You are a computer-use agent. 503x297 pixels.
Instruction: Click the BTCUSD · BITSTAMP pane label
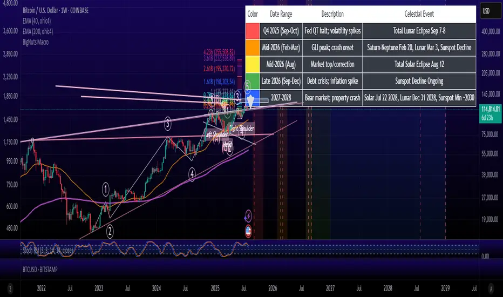(x=40, y=269)
